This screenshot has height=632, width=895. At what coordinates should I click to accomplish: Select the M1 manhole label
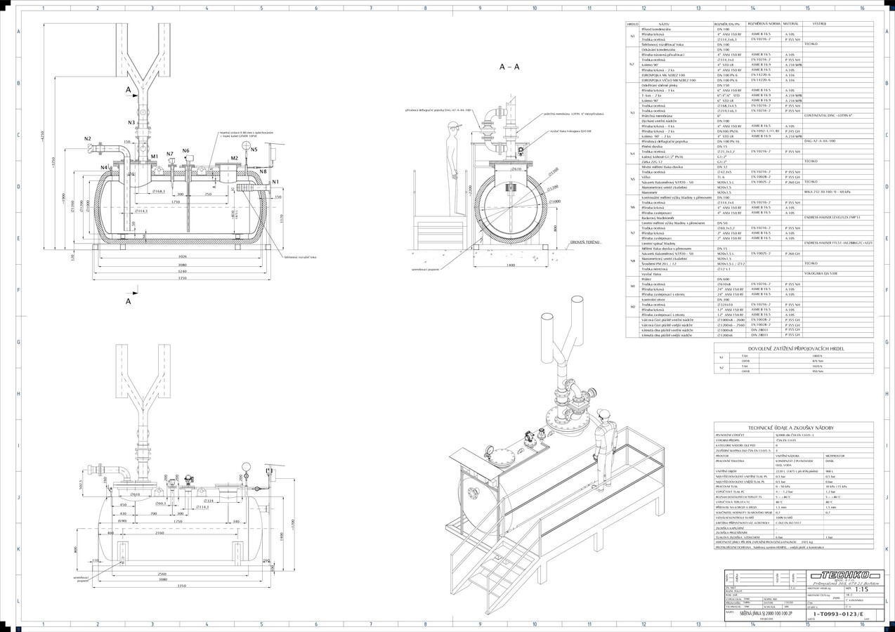[154, 157]
